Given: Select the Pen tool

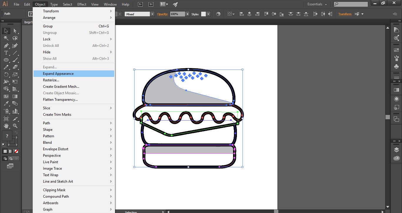Looking at the screenshot, I should tap(6, 46).
